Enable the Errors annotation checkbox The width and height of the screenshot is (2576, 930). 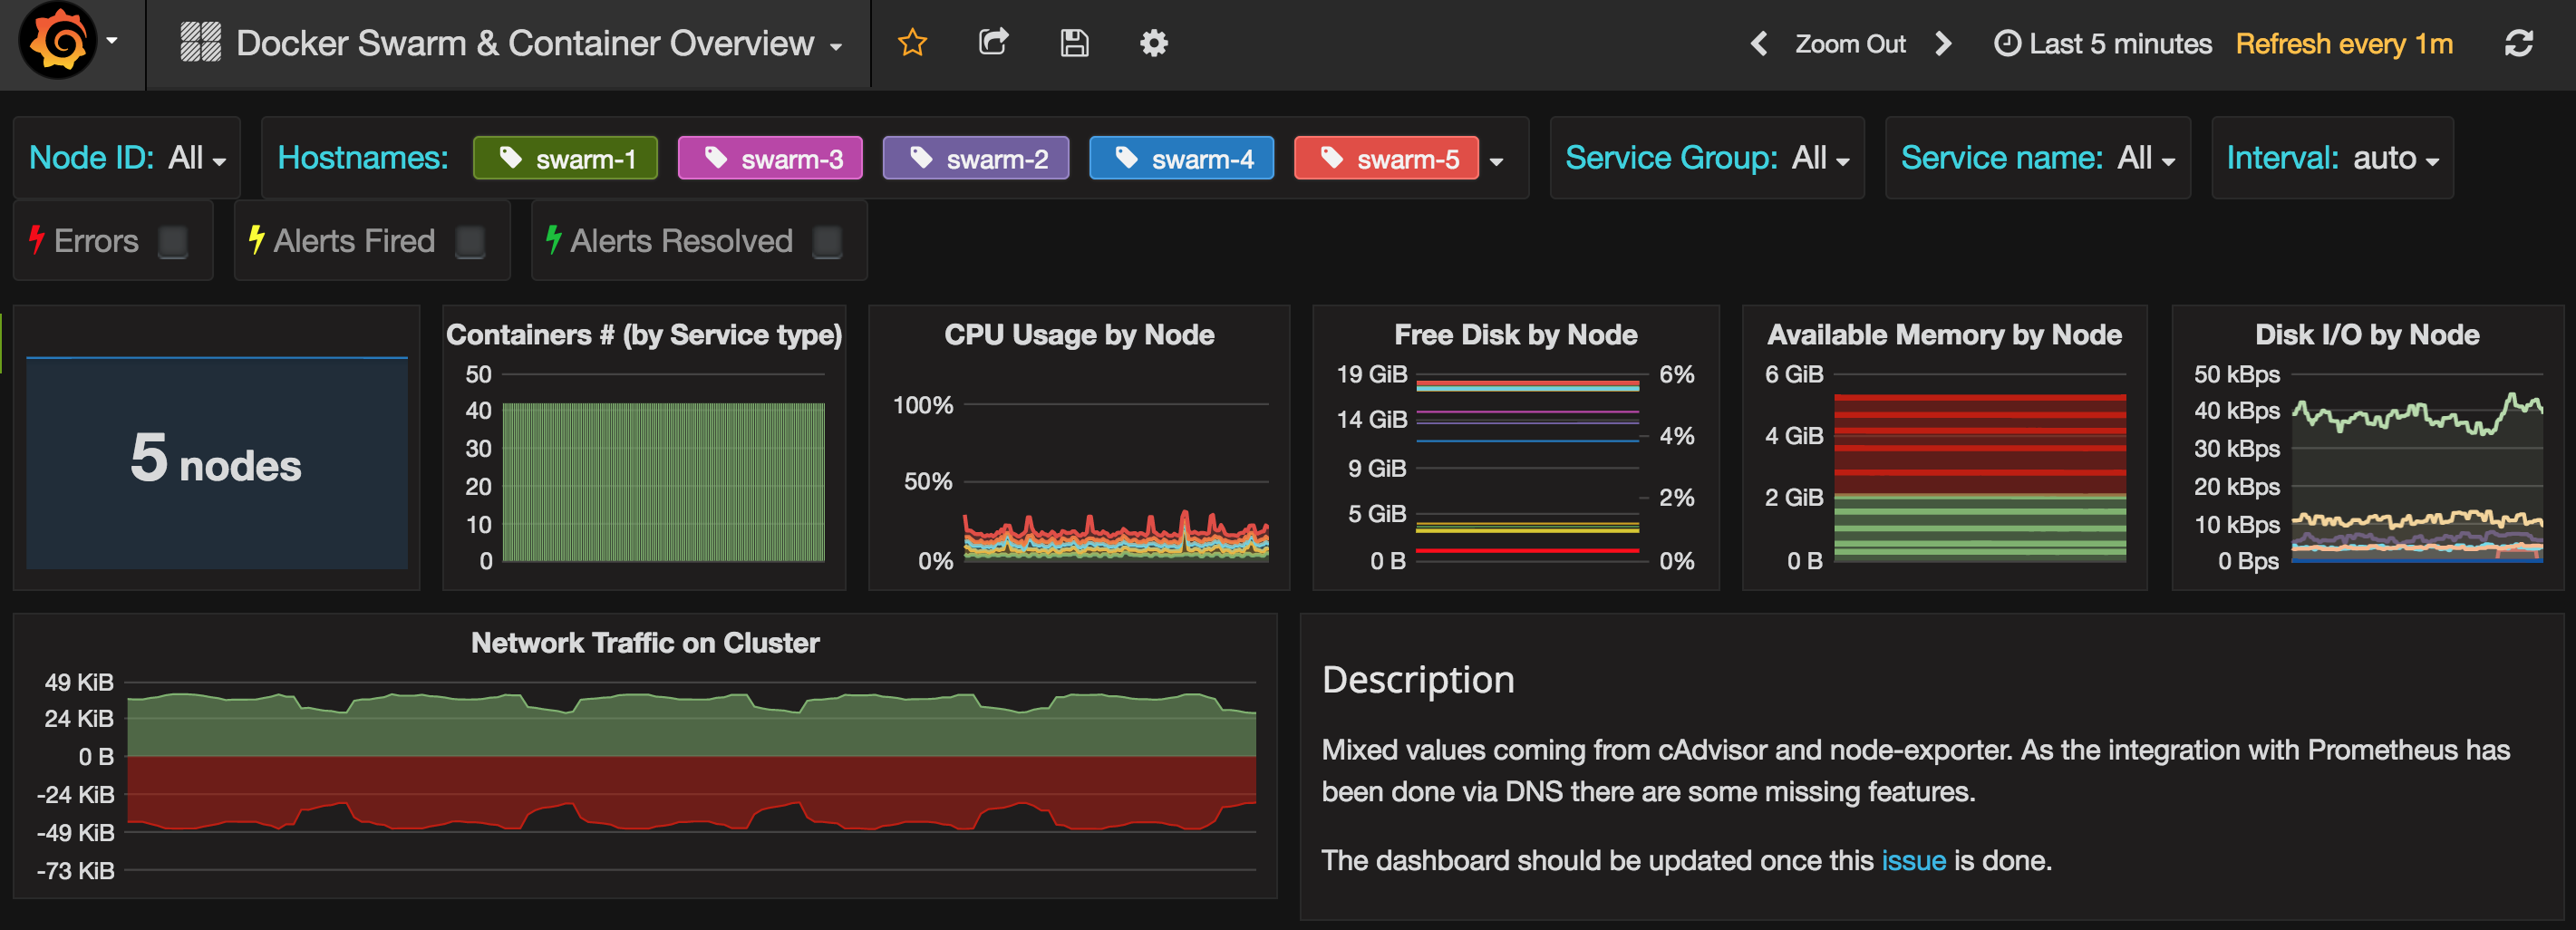(x=173, y=241)
